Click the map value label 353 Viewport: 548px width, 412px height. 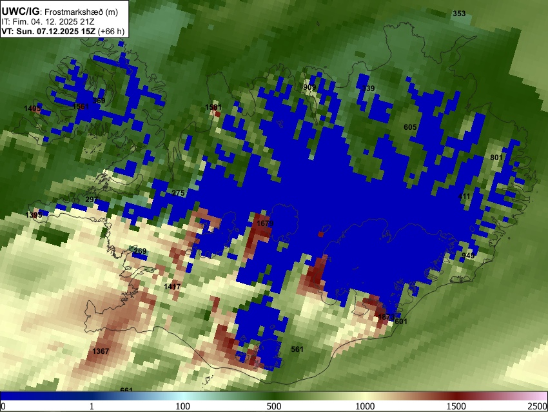coord(459,14)
